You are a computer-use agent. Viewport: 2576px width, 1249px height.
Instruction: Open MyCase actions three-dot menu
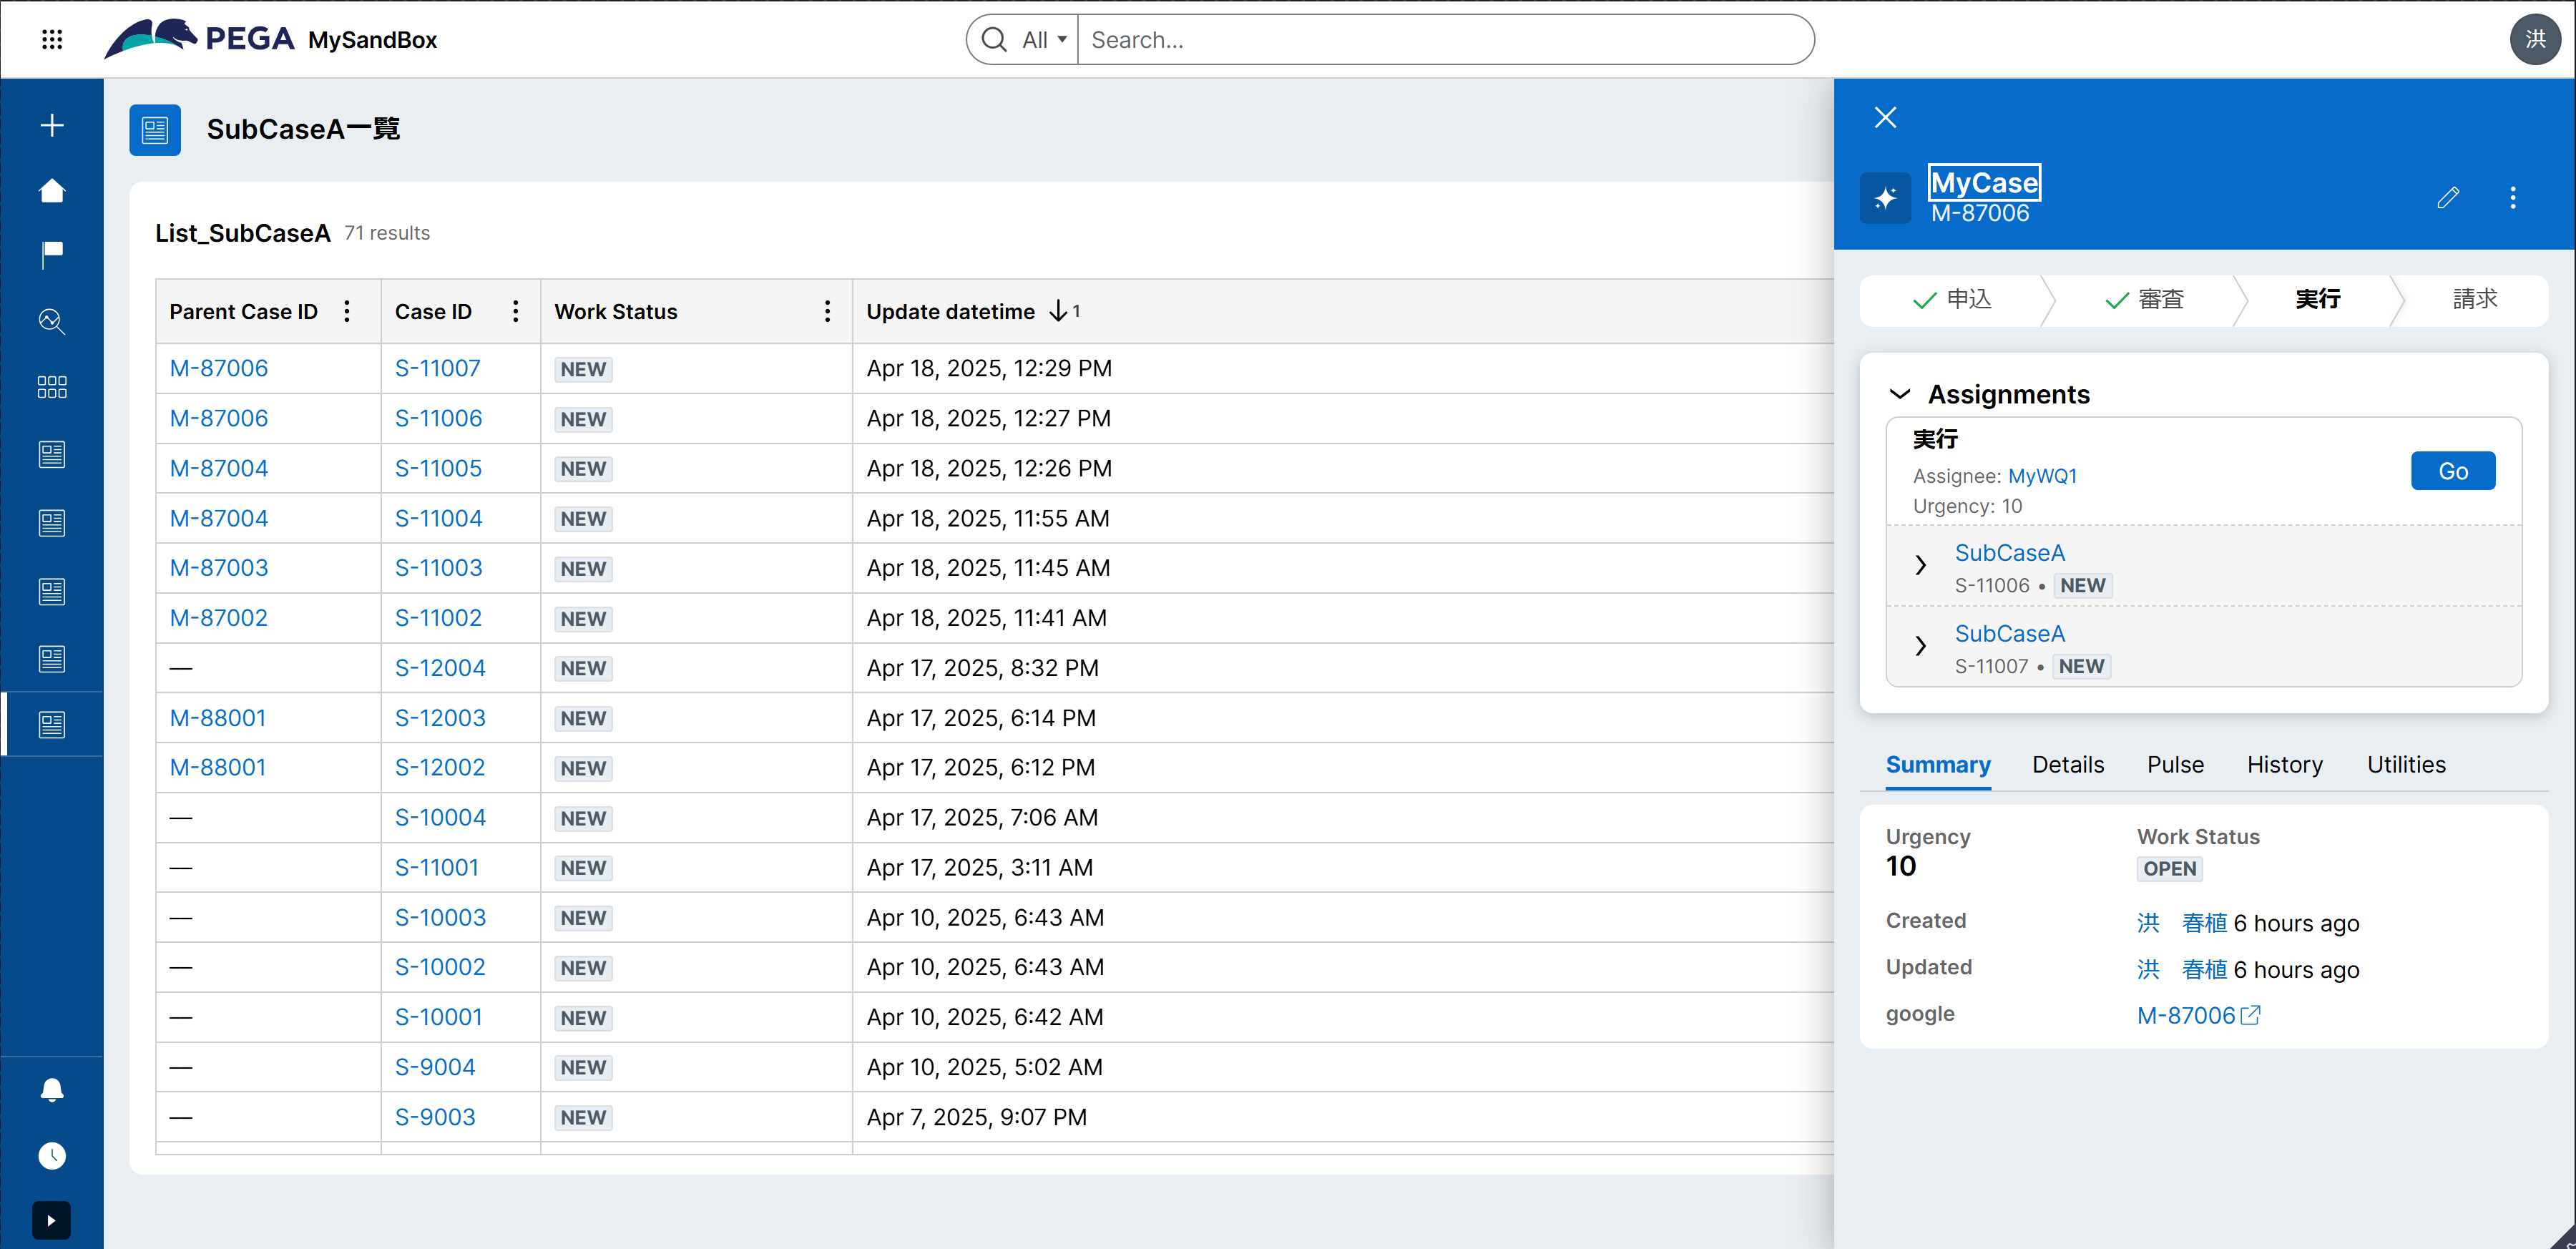2512,197
